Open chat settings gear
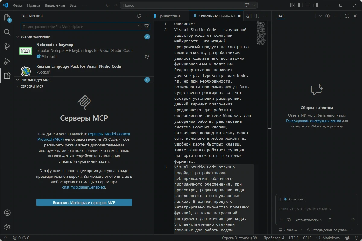The width and height of the screenshot is (362, 241). click(328, 16)
